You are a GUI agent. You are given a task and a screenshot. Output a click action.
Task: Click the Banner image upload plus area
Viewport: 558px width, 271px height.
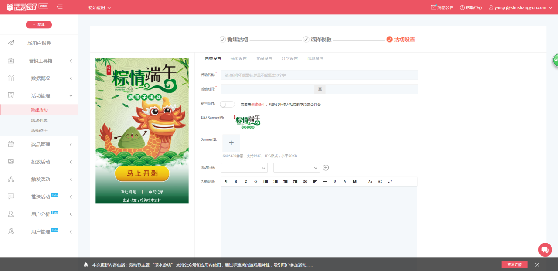[x=231, y=143]
